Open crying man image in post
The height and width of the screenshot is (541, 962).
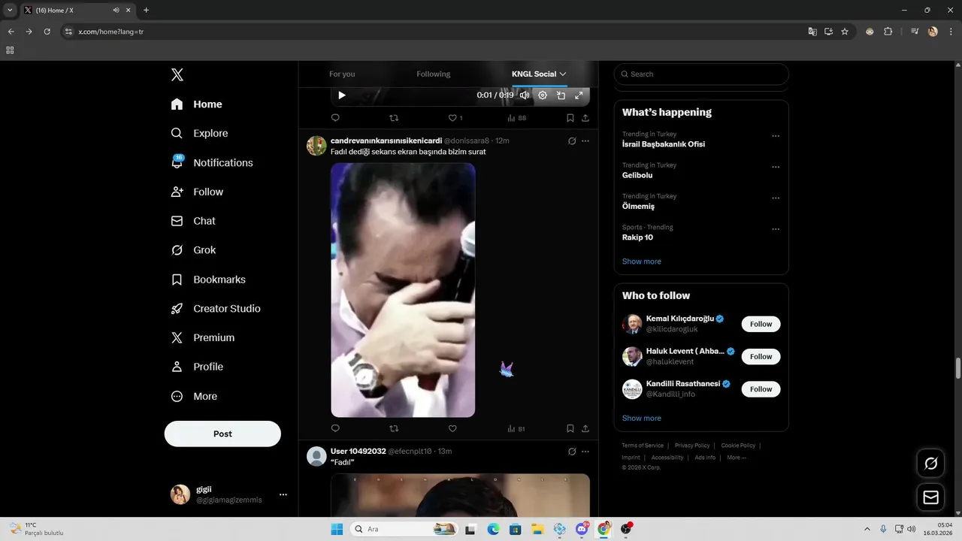403,290
